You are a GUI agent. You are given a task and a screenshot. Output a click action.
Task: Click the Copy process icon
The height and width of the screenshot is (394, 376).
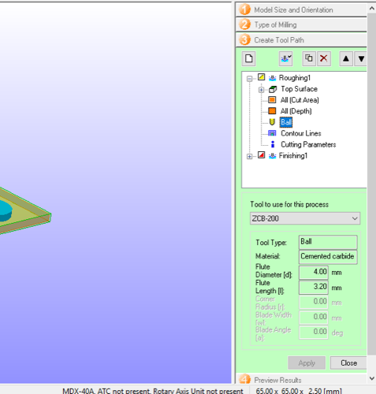point(309,58)
